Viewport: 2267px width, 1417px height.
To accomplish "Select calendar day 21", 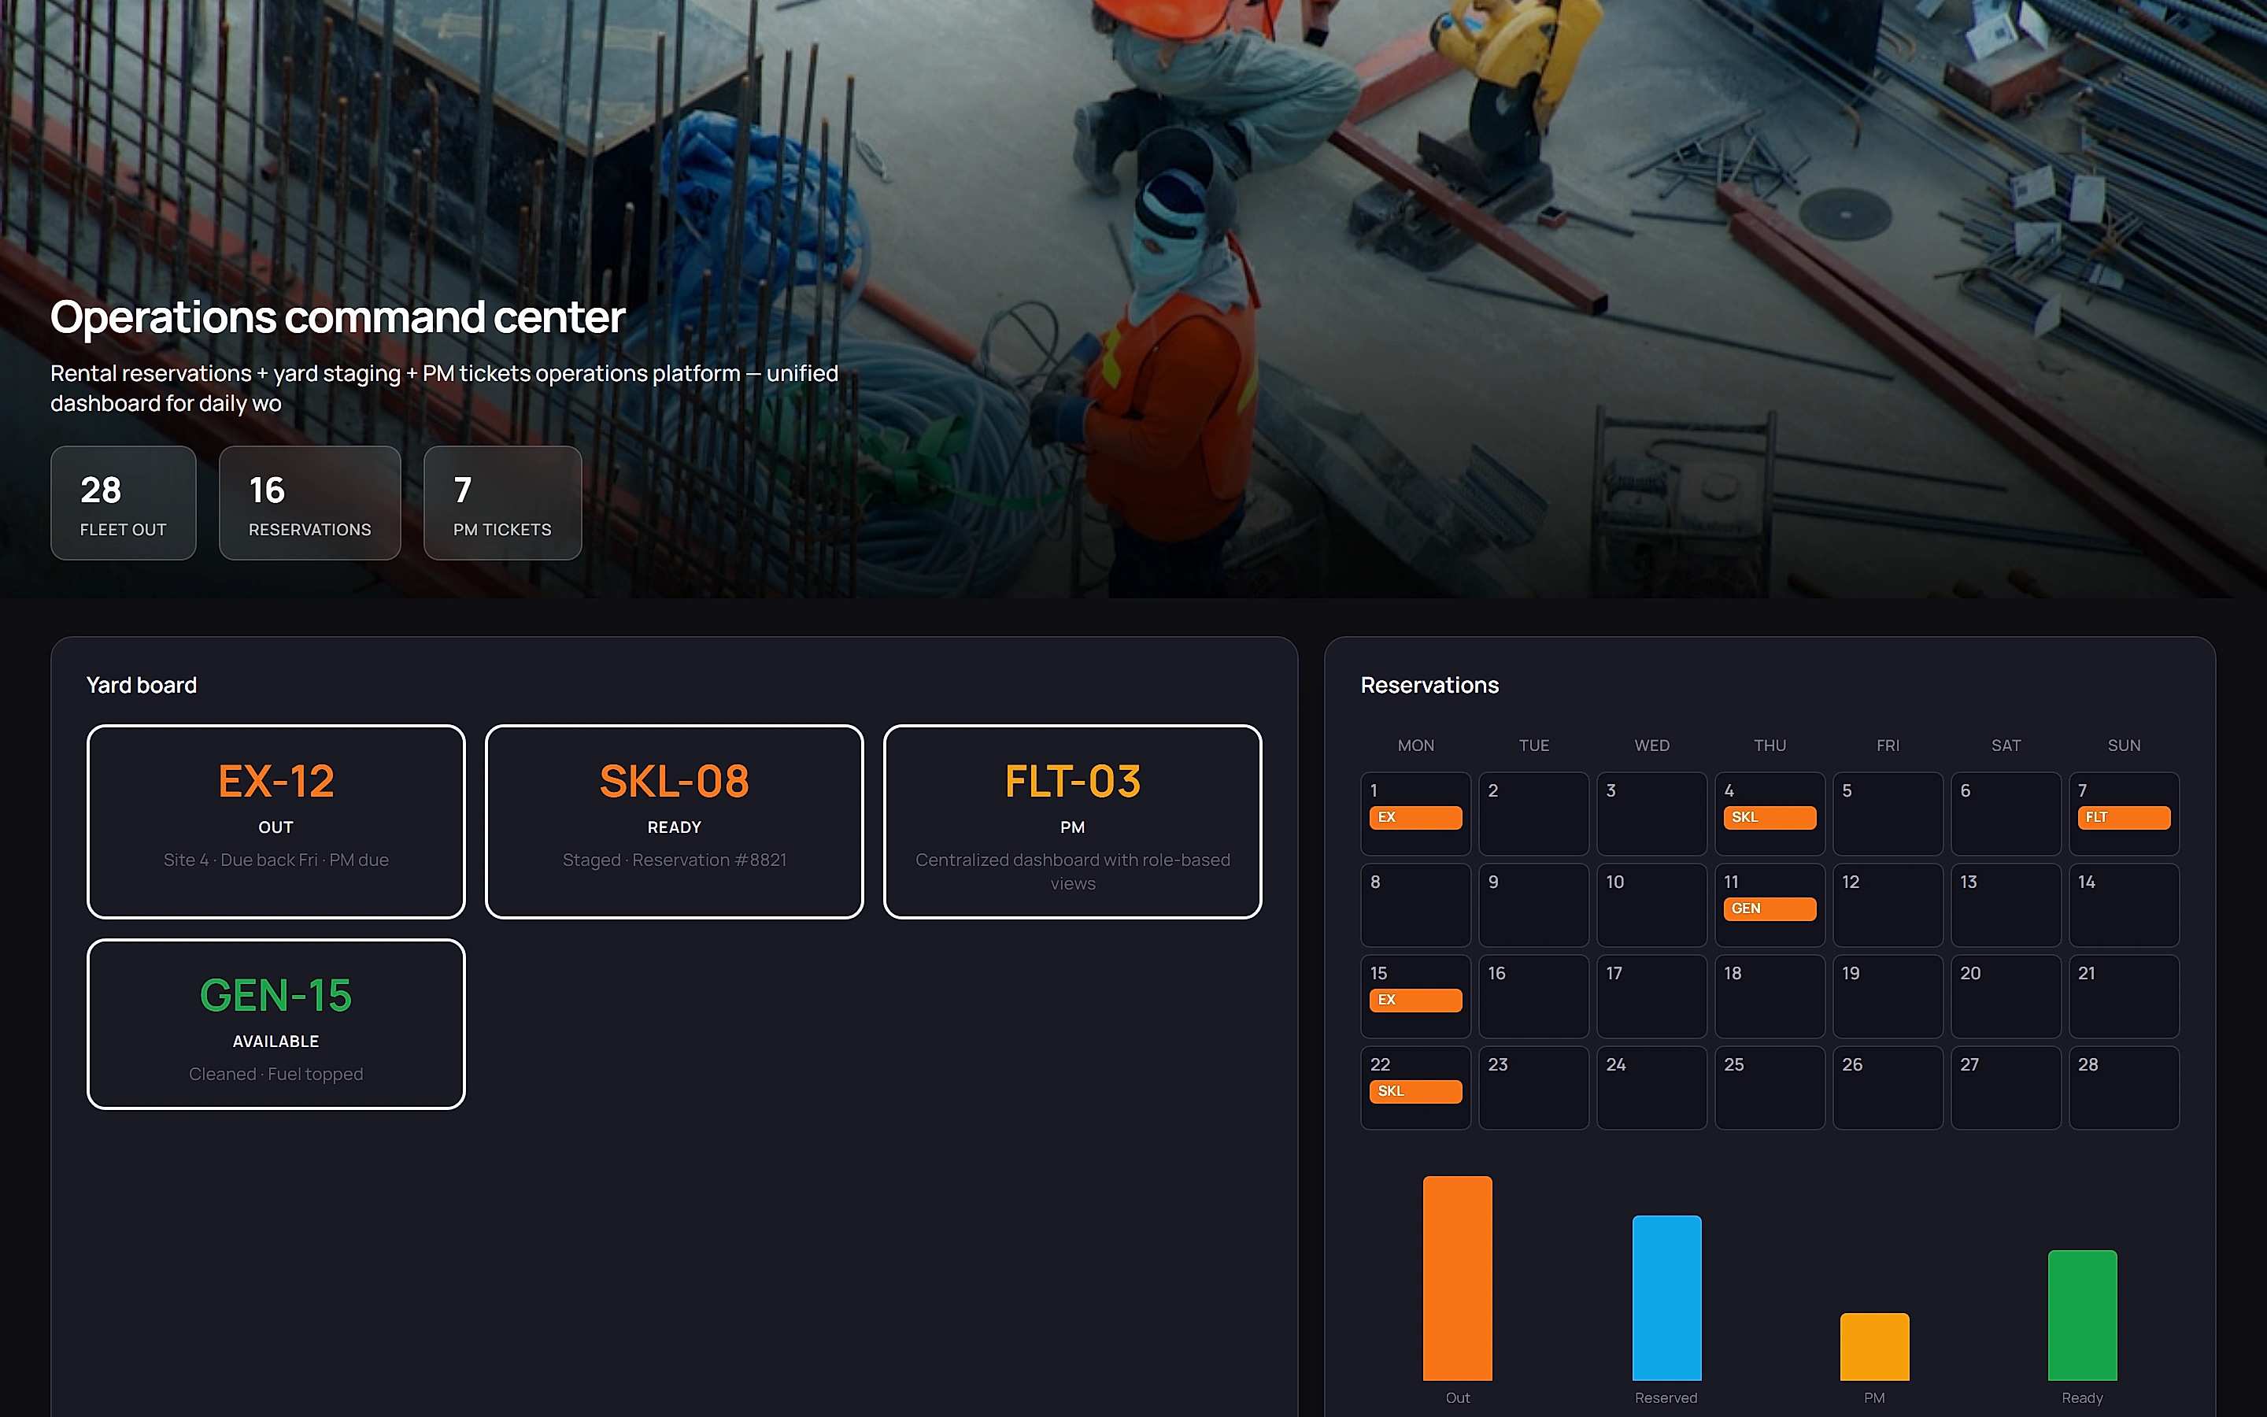I will tap(2124, 996).
